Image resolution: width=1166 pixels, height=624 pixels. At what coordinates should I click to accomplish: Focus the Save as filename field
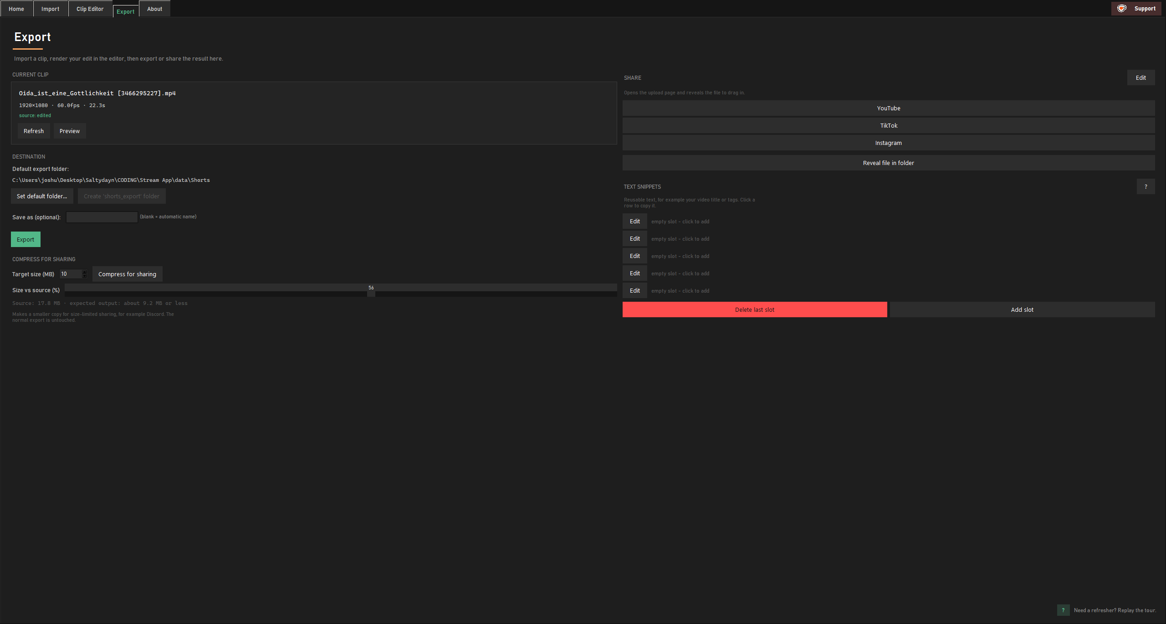tap(102, 217)
